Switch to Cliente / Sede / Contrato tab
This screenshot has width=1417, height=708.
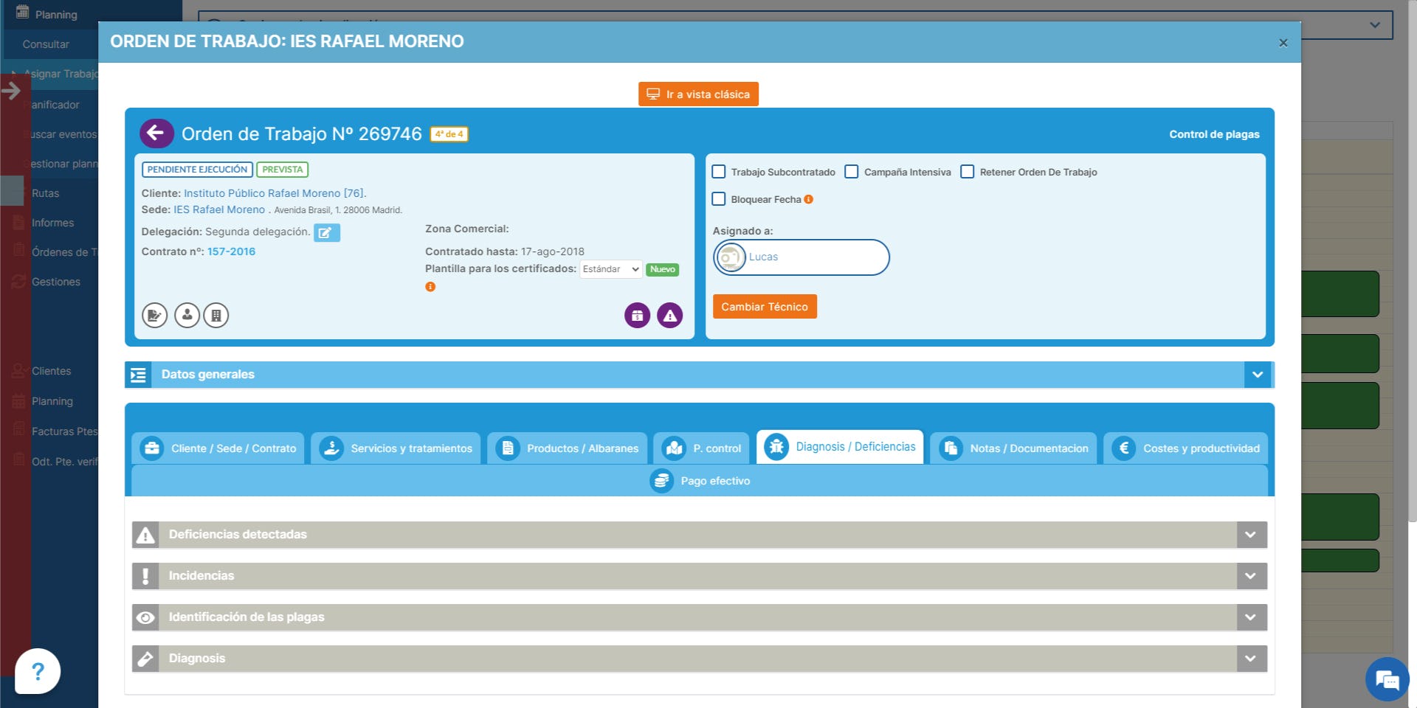click(x=218, y=448)
